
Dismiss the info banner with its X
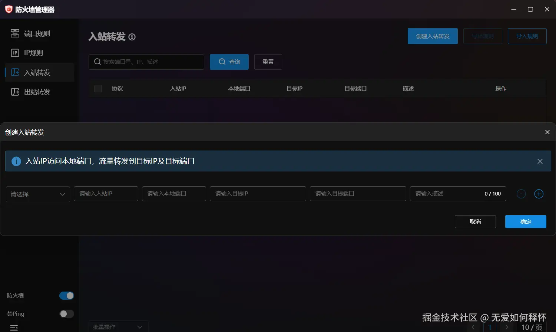click(x=540, y=161)
